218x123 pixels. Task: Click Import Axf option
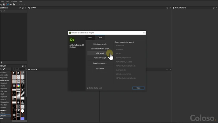tap(100, 69)
